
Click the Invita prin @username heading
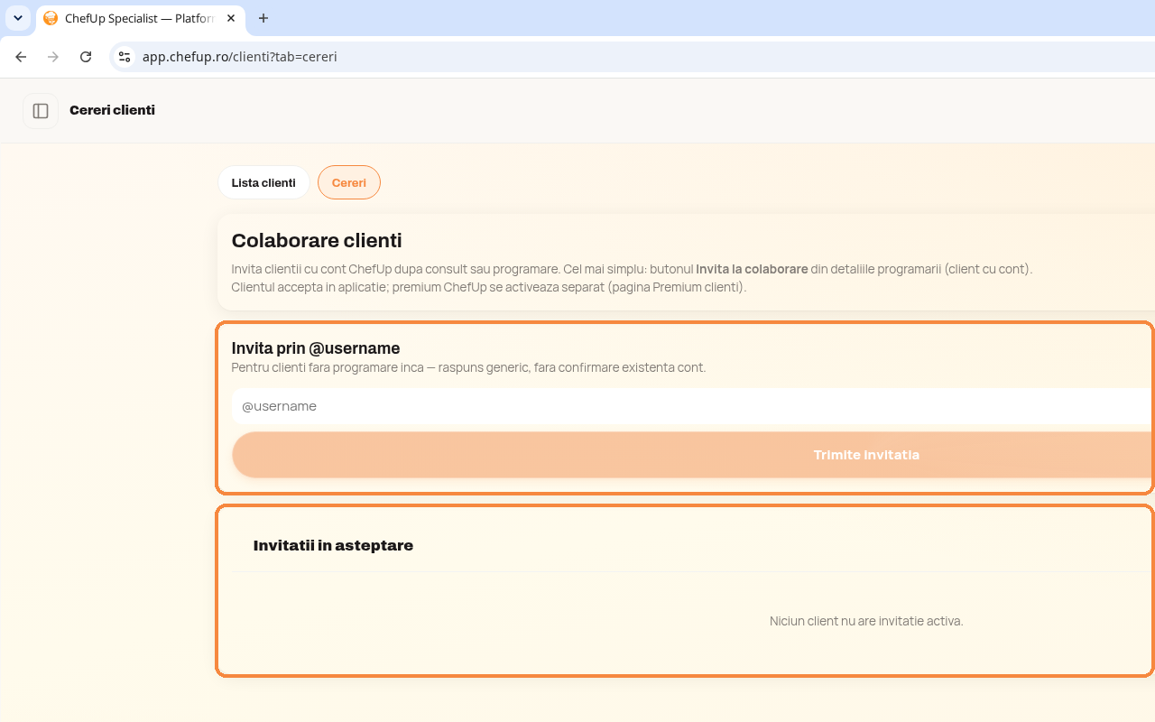tap(316, 348)
